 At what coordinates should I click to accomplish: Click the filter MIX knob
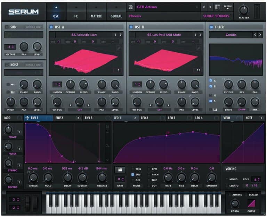[x=255, y=102]
